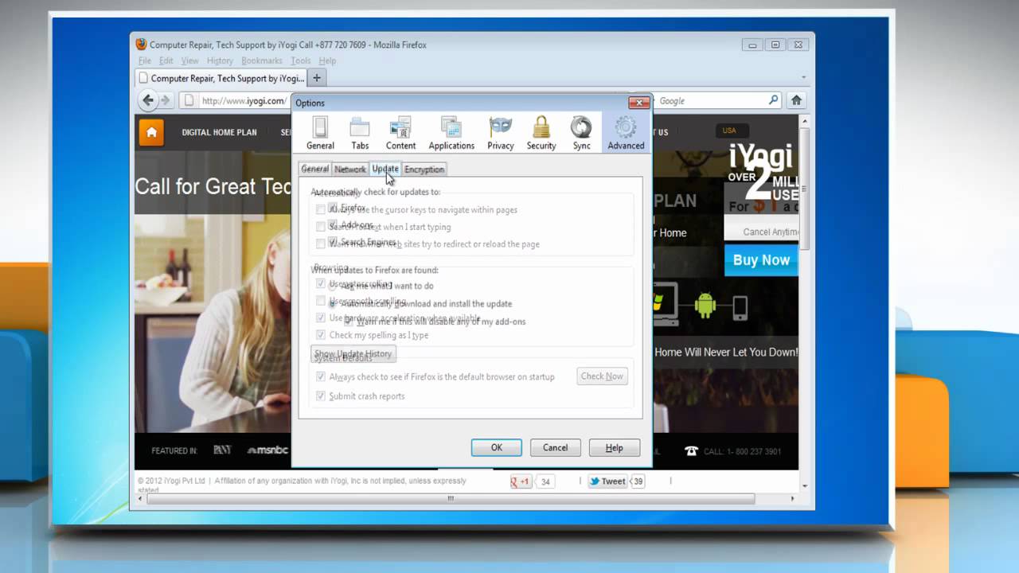Screen dimensions: 1019x573
Task: Toggle Submit crash reports checkbox
Action: 321,396
